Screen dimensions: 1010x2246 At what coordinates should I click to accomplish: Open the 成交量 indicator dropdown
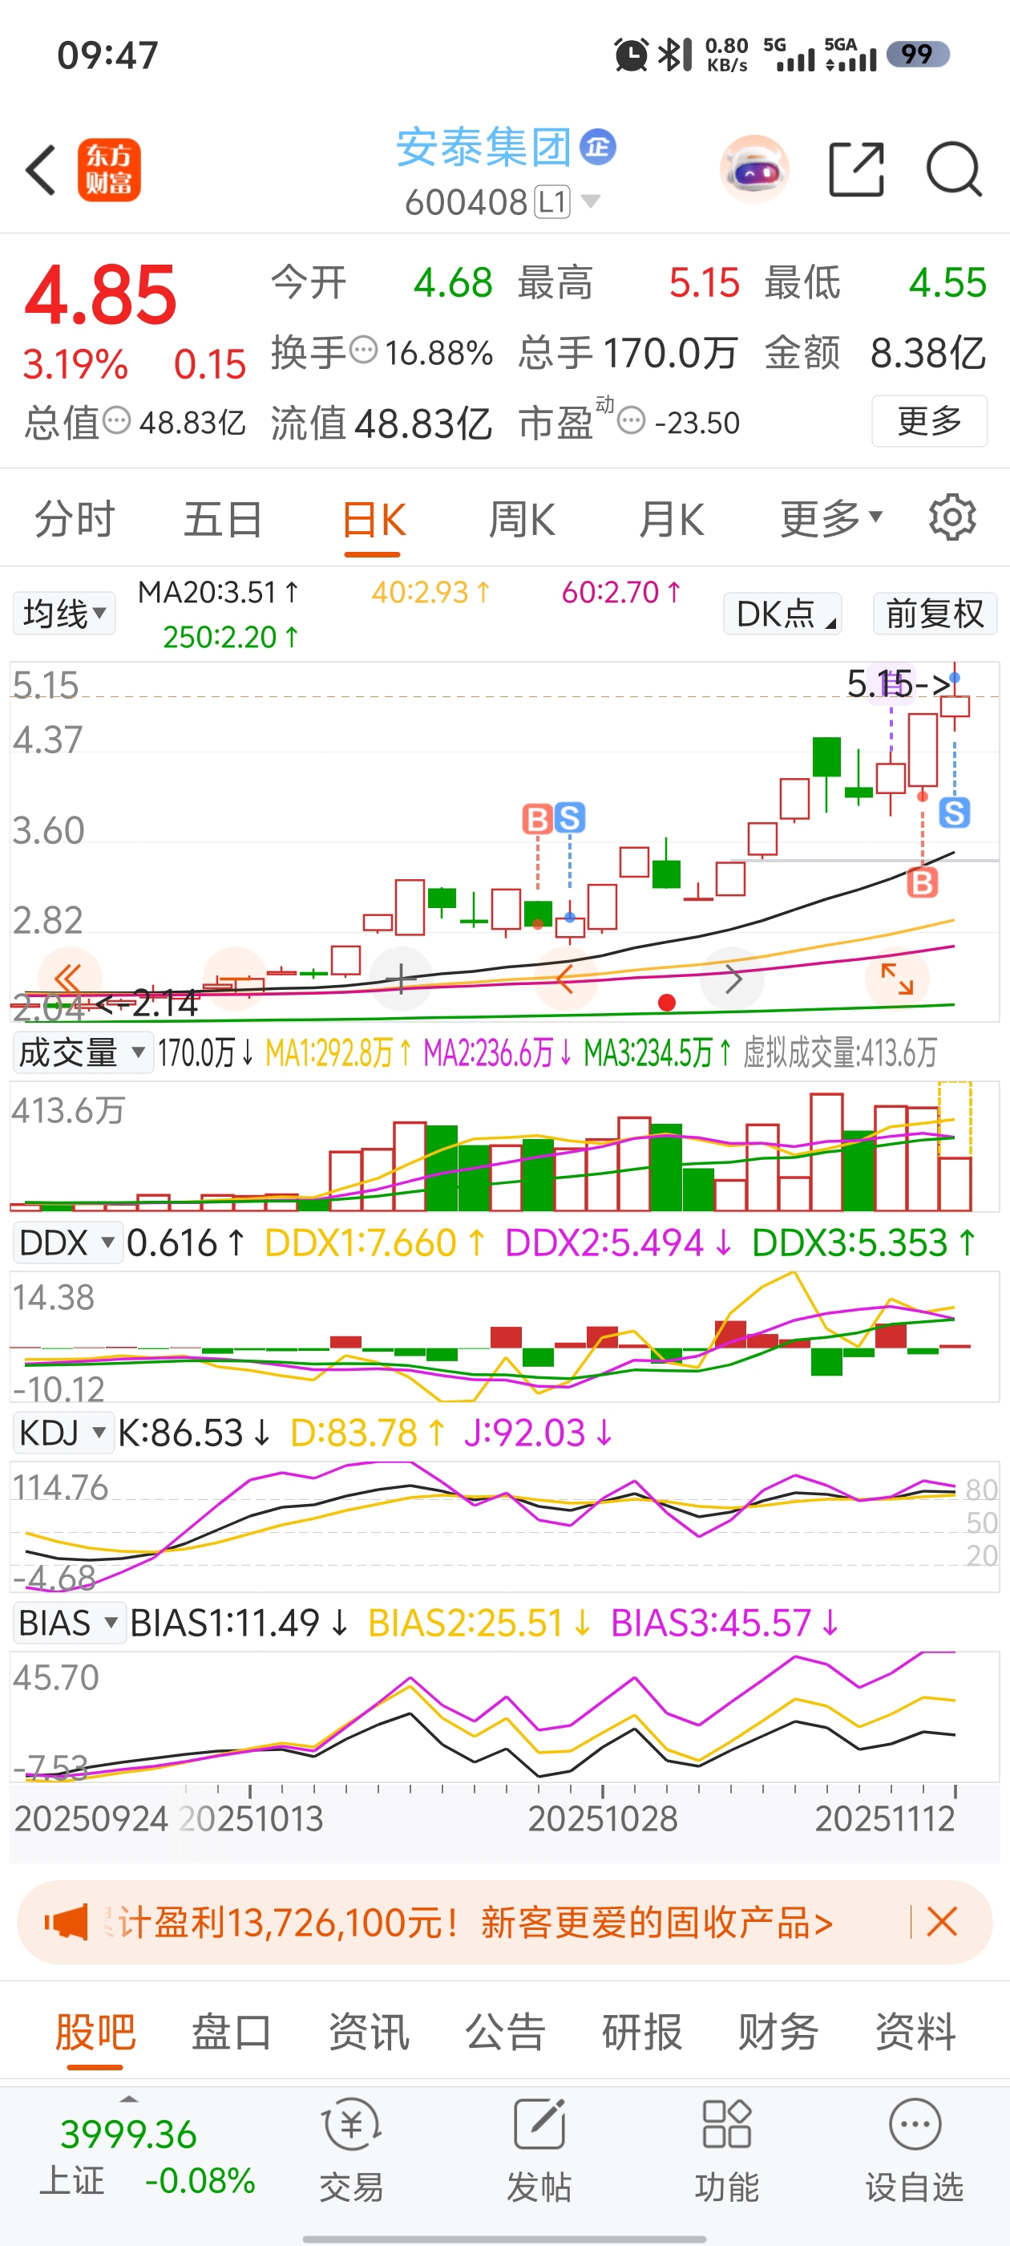click(83, 1052)
